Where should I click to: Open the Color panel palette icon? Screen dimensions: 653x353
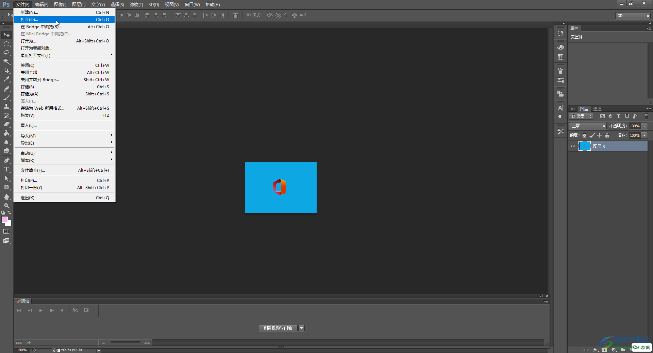(x=560, y=48)
